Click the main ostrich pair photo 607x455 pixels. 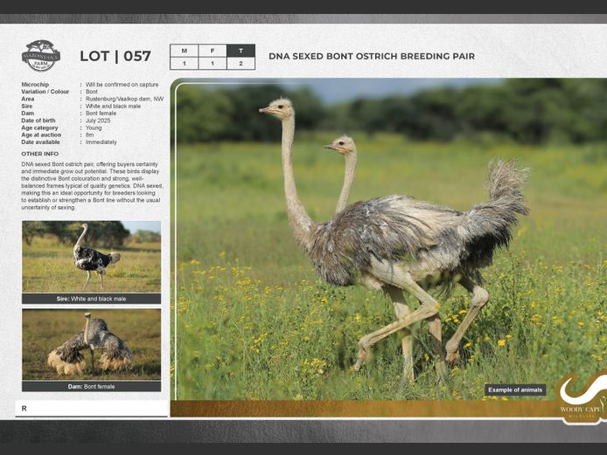pos(388,239)
